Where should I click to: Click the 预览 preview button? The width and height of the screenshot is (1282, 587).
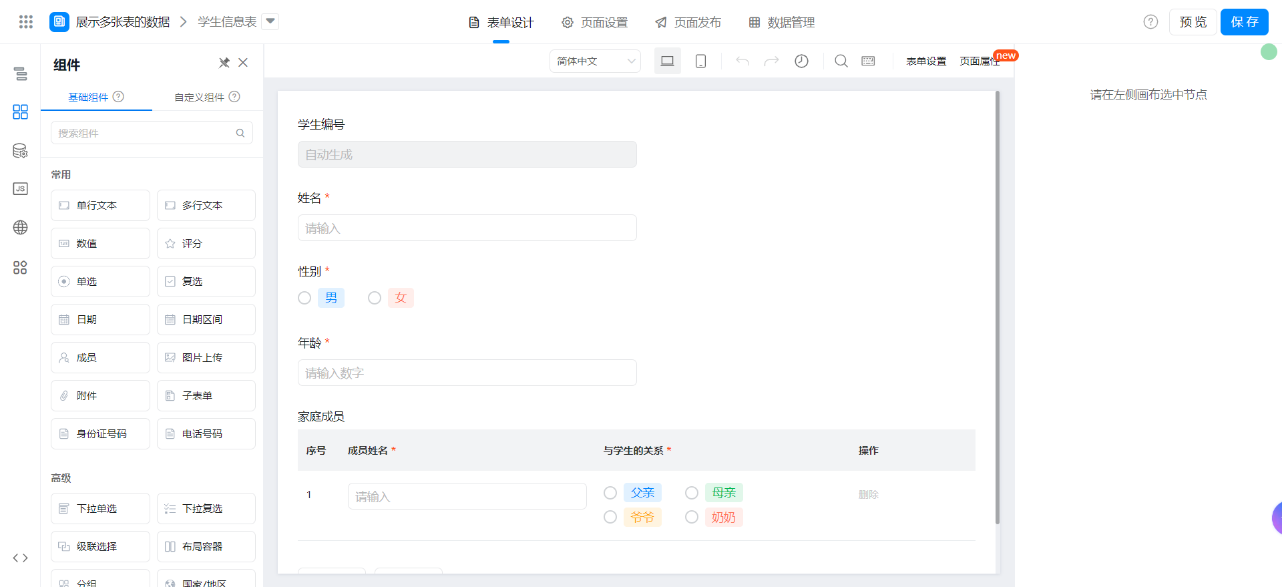1193,22
